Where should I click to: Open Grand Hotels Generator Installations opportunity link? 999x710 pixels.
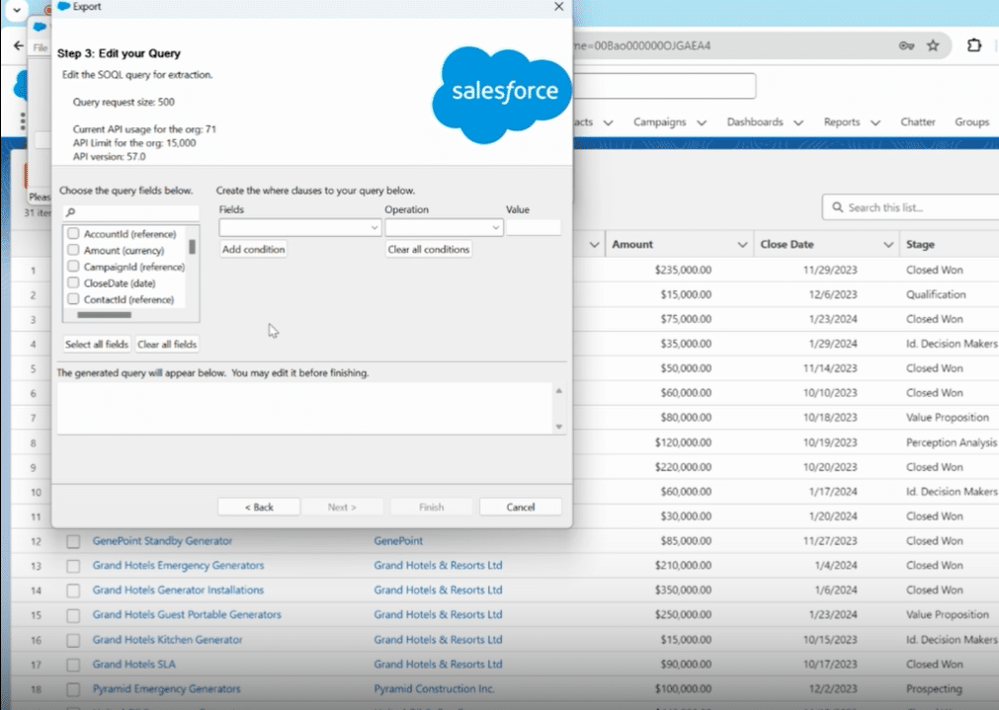(179, 591)
